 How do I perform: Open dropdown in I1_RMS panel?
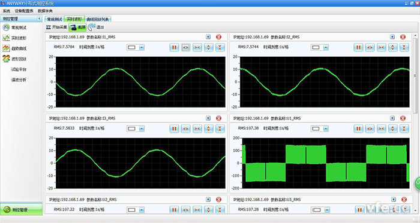pos(142,47)
